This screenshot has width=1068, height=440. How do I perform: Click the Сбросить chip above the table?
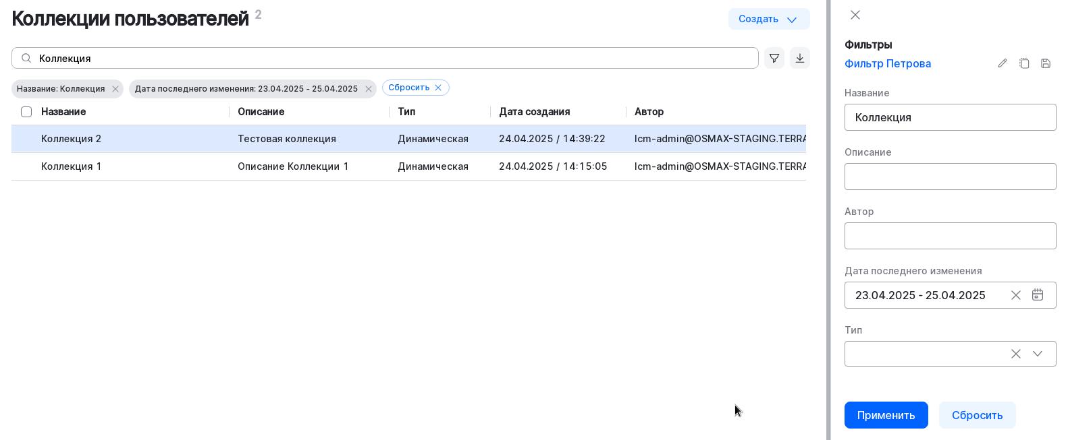click(415, 88)
